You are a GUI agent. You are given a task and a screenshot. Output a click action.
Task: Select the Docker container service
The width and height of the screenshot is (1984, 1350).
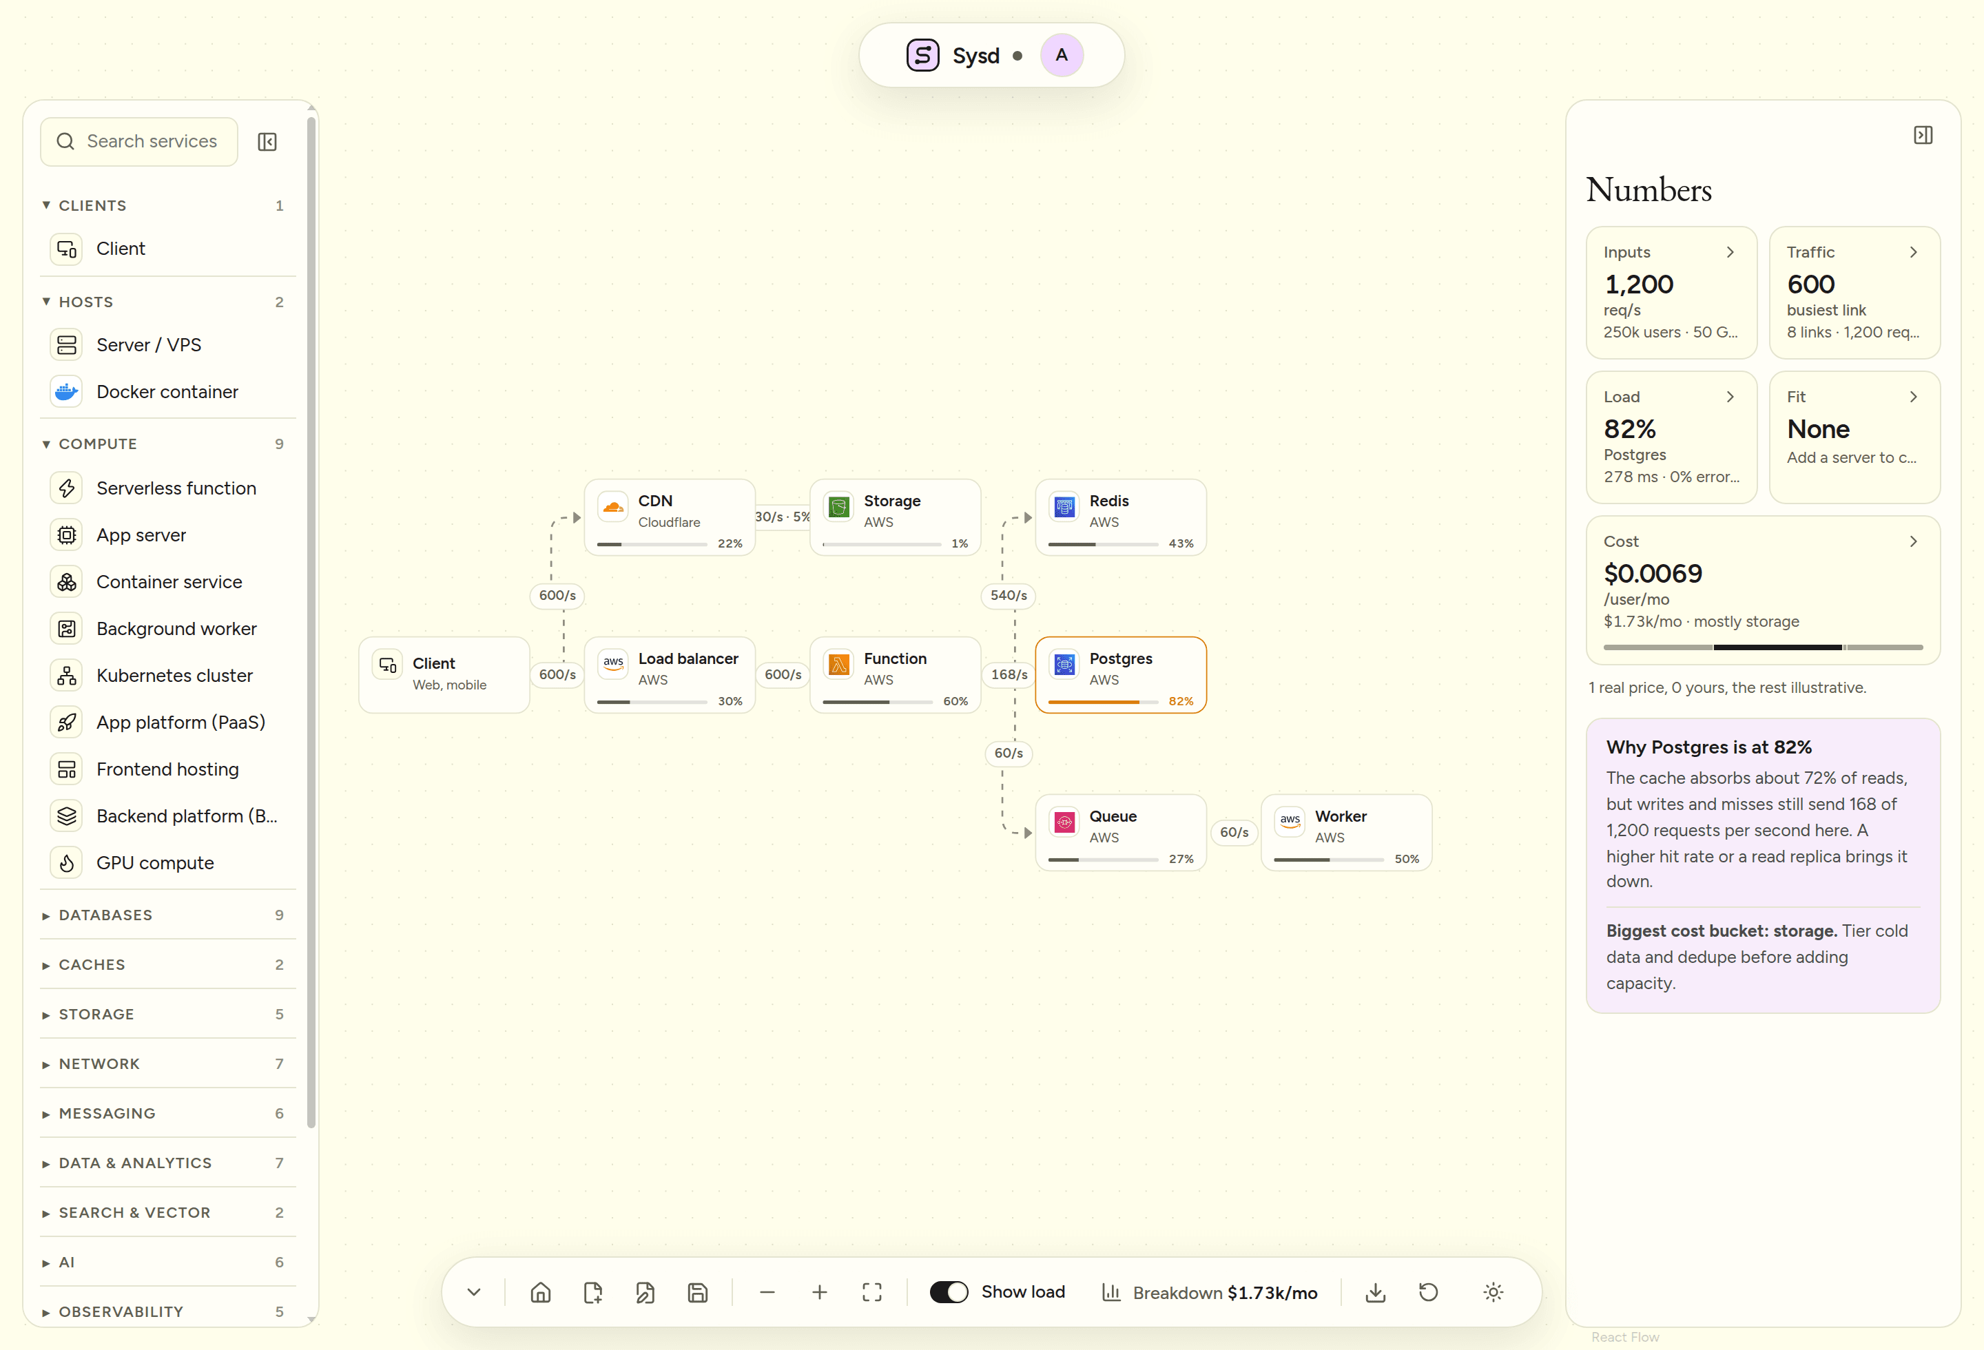coord(168,392)
